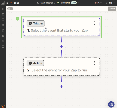
Task: Open the Action step three-dot menu
Action: coord(94,63)
